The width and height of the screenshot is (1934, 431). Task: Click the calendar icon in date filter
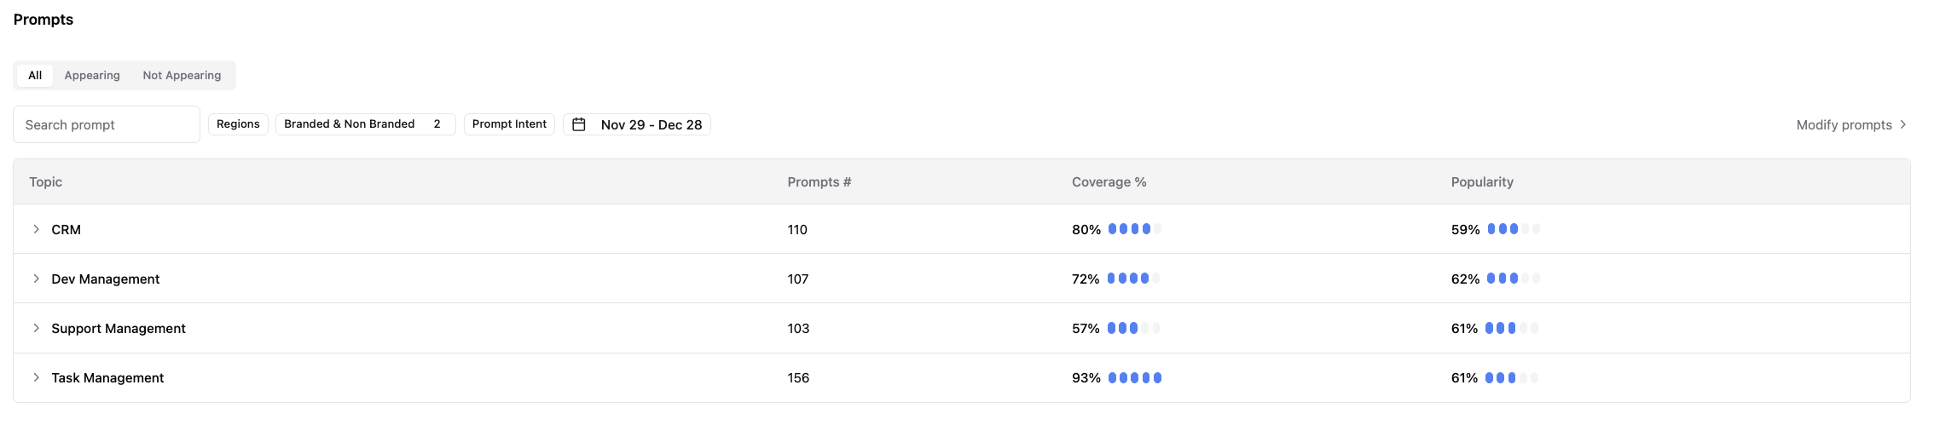pos(579,124)
